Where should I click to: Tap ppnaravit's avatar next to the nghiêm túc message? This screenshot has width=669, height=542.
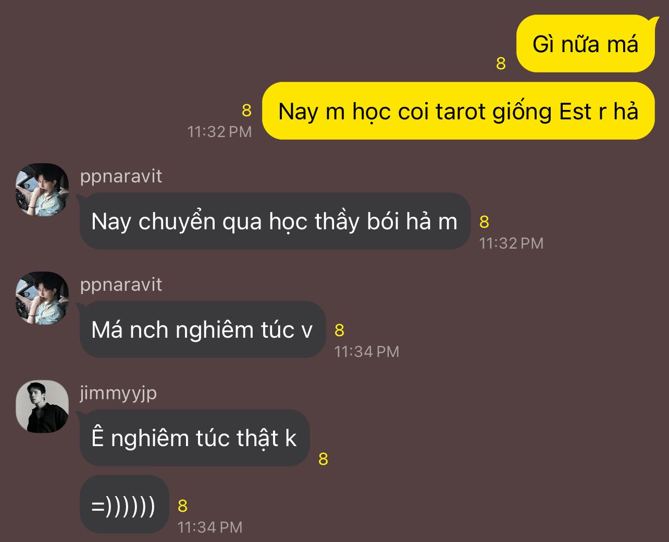pyautogui.click(x=42, y=298)
